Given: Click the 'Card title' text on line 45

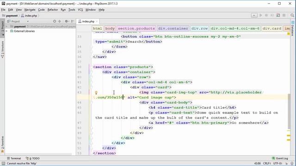Looking at the screenshot, I should (213, 107).
